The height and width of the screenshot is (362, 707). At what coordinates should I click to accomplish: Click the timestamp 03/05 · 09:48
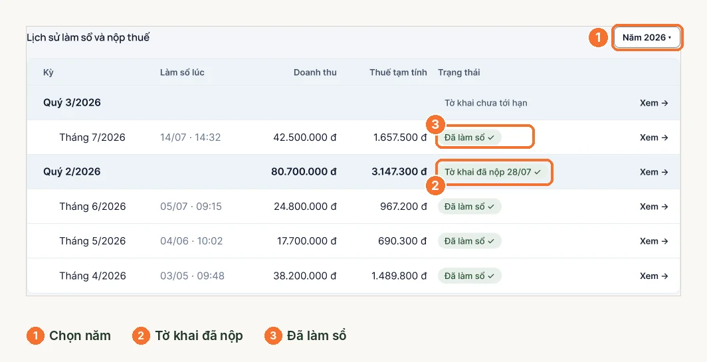point(192,276)
